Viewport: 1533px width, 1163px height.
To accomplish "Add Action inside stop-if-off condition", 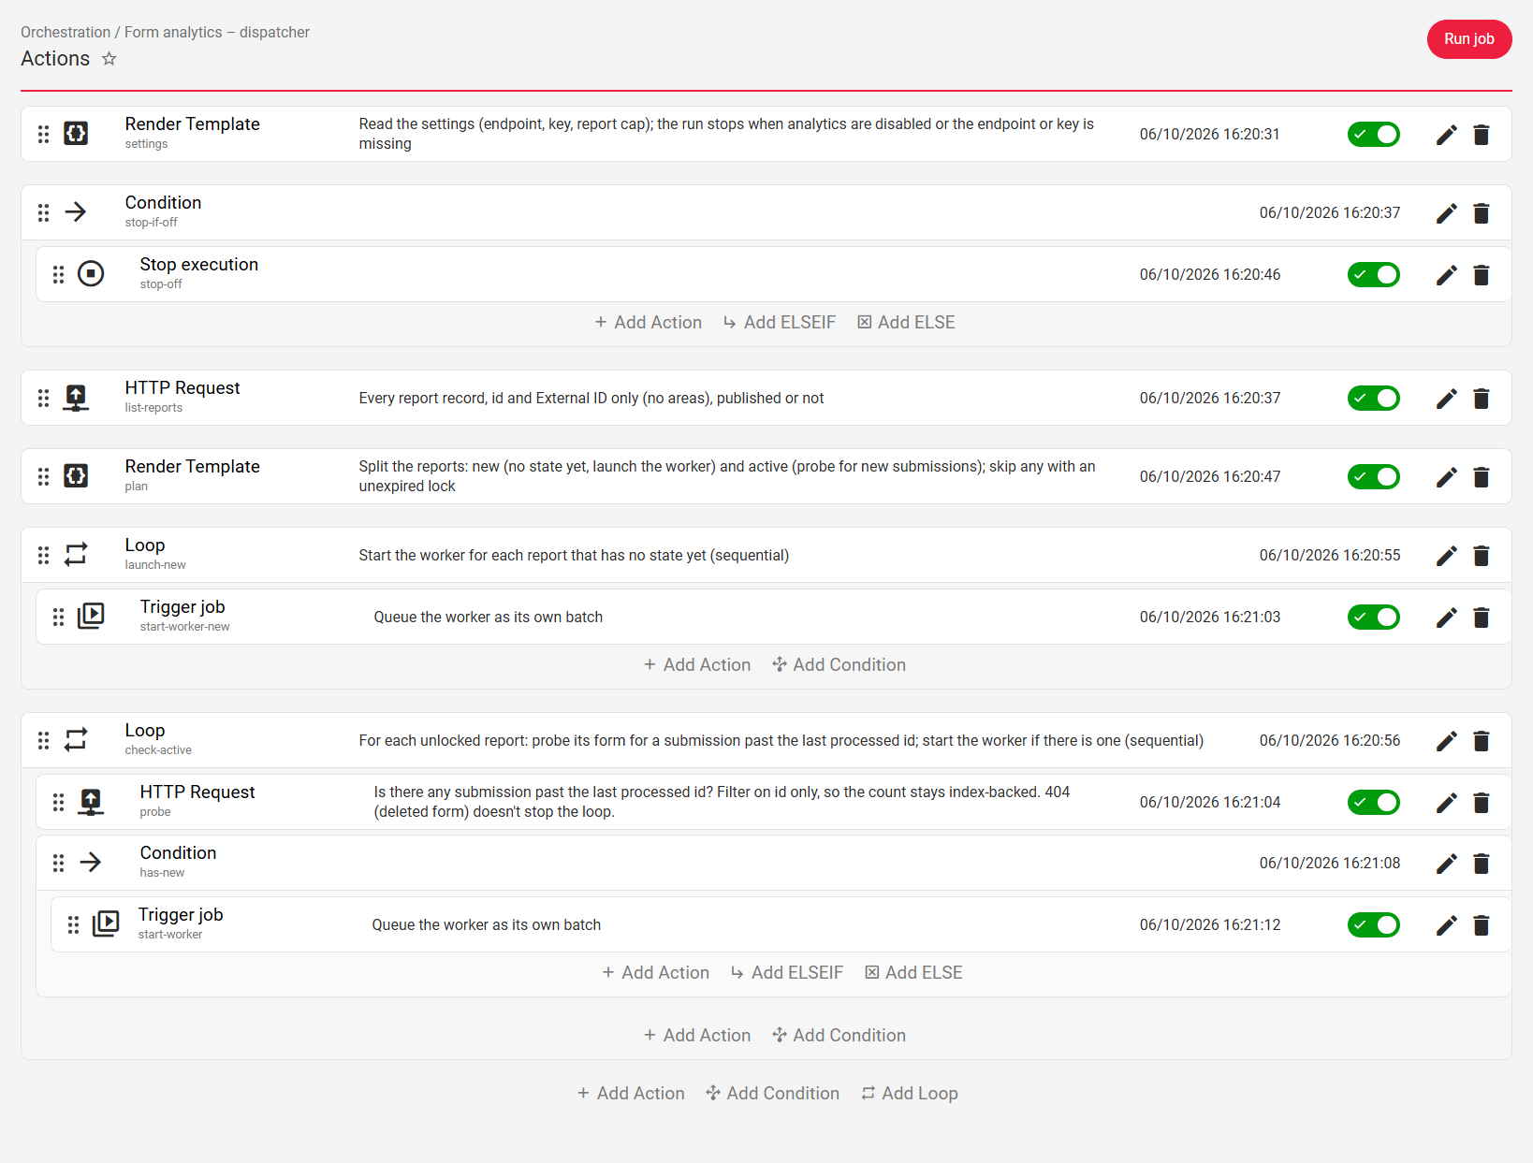I will [648, 323].
